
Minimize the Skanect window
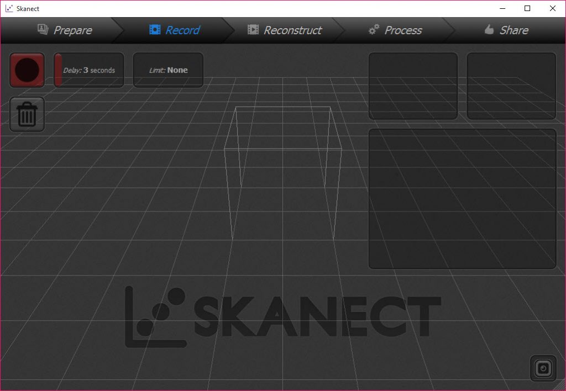tap(502, 8)
